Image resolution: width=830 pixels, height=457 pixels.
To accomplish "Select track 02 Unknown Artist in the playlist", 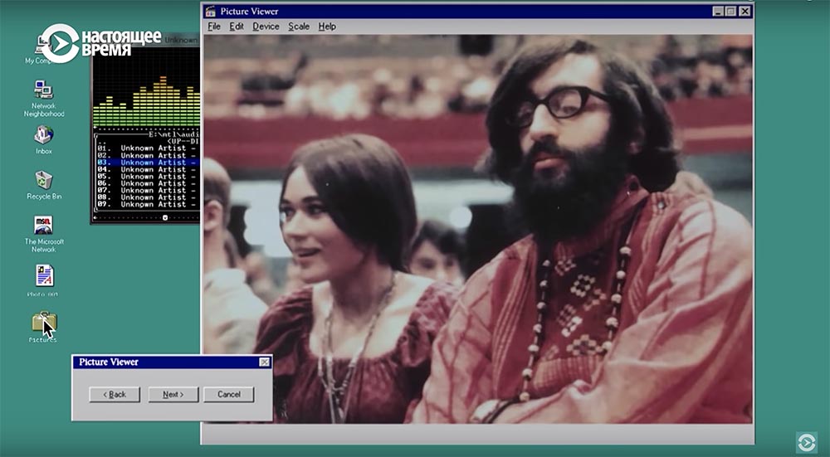I will (147, 155).
